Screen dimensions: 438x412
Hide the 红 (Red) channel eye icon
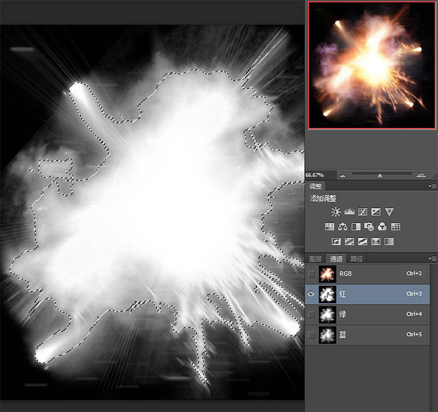click(312, 293)
